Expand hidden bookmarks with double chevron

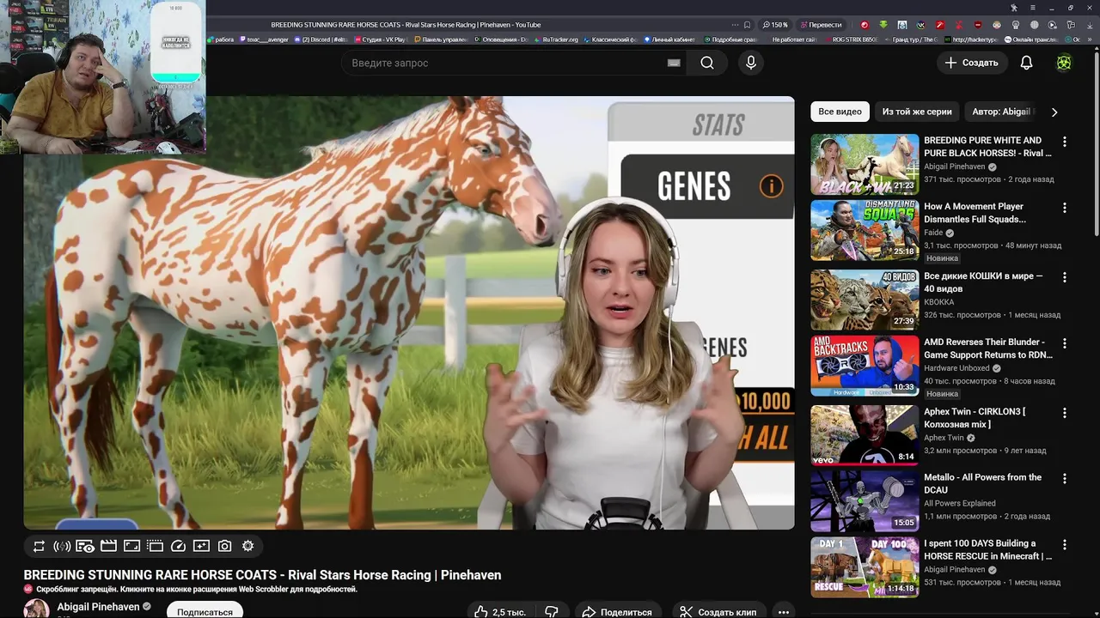click(x=1090, y=39)
